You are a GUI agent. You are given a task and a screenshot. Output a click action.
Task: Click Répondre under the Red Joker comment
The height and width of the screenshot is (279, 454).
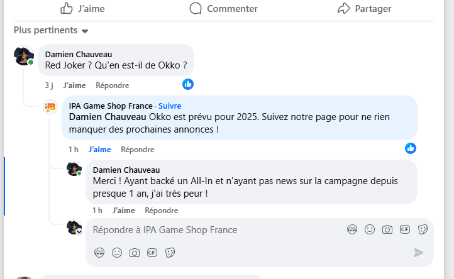point(113,85)
